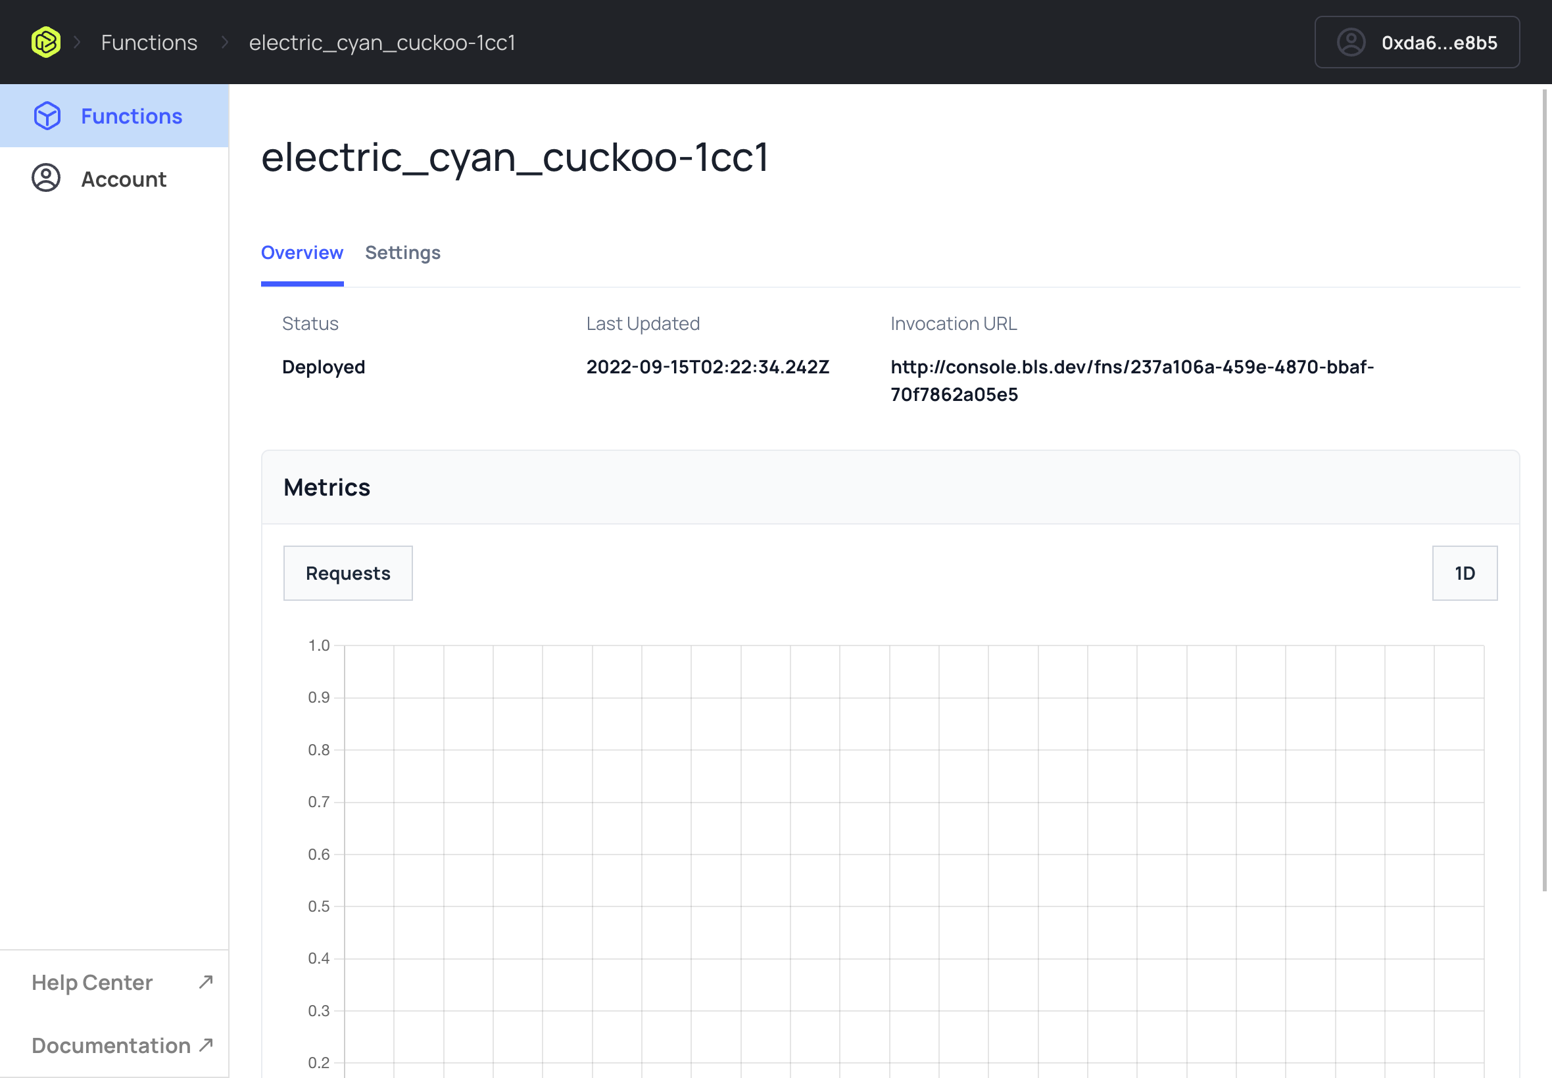1552x1078 pixels.
Task: Click the Account user icon in sidebar
Action: pyautogui.click(x=45, y=178)
